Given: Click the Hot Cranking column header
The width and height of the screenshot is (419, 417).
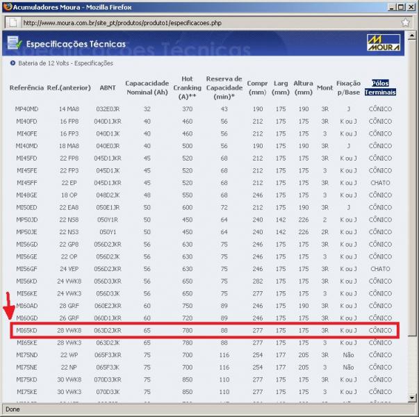Looking at the screenshot, I should click(187, 88).
